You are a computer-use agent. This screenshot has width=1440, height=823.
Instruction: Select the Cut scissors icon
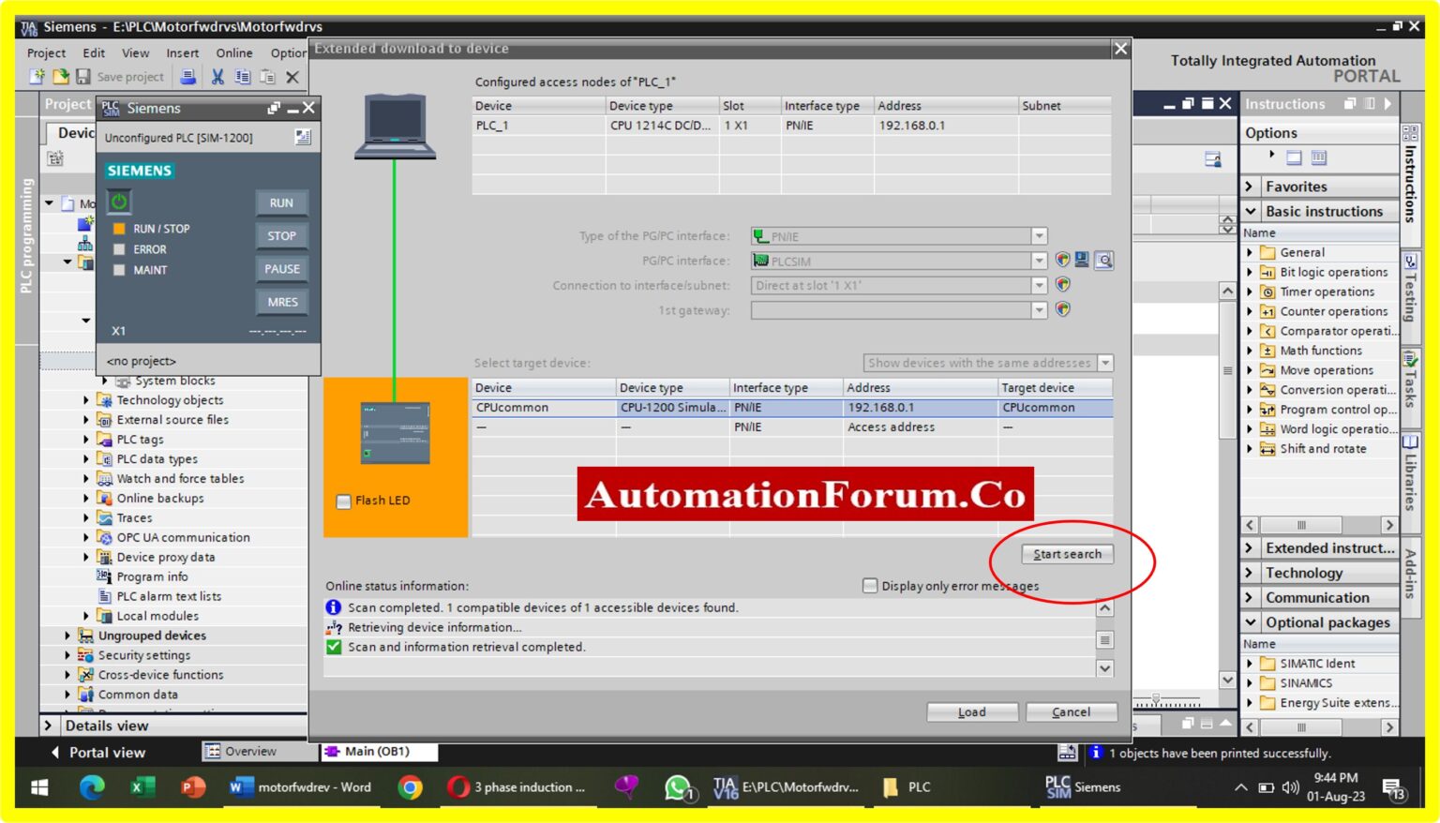point(217,76)
